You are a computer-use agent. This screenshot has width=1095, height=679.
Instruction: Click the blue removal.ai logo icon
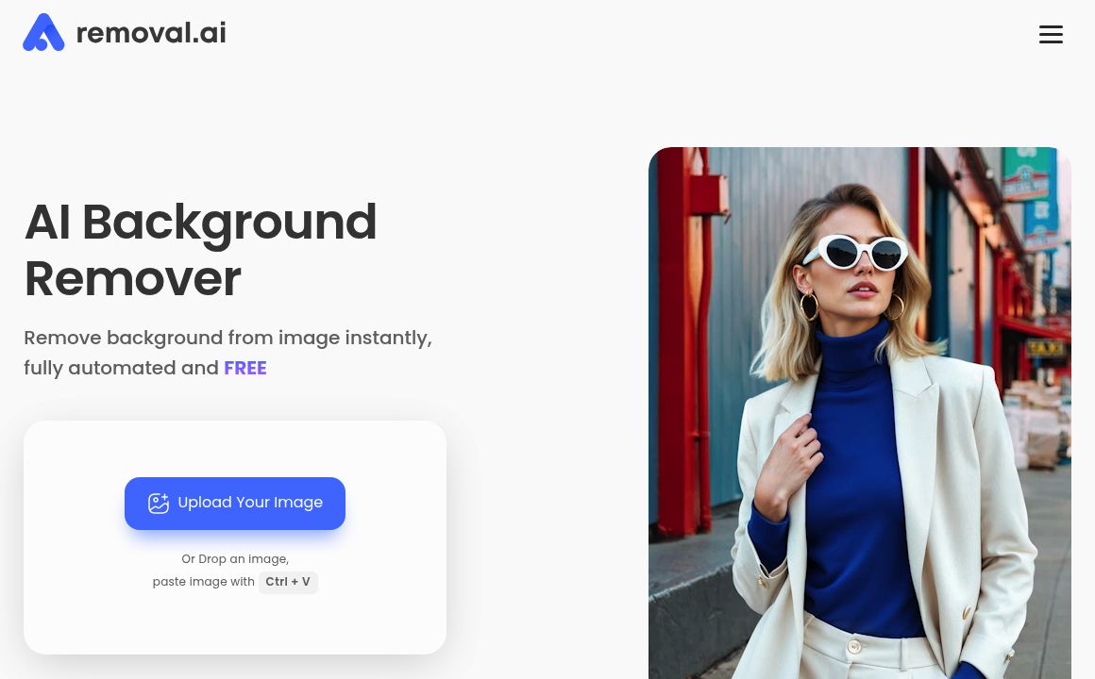[43, 32]
